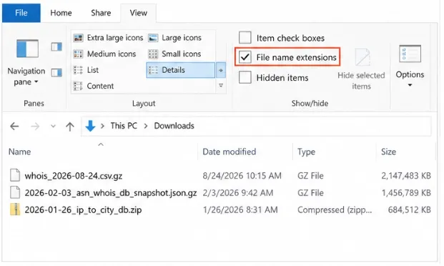Image resolution: width=444 pixels, height=266 pixels.
Task: Switch to the Share tab
Action: pos(101,13)
